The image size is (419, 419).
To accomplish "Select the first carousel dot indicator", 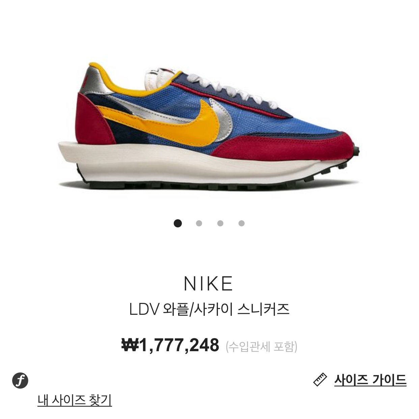I will point(177,223).
